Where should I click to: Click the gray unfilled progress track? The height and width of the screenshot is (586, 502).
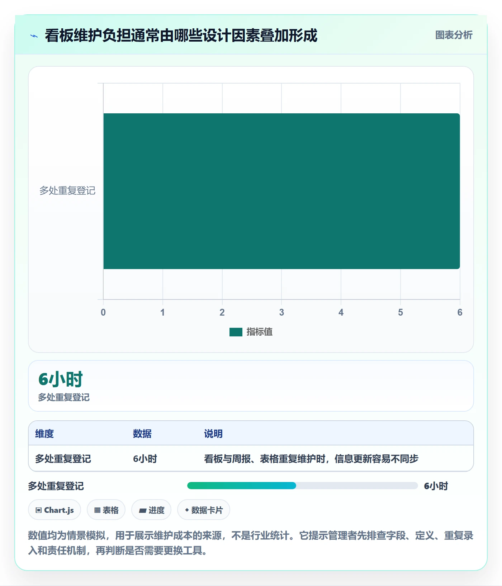click(357, 486)
